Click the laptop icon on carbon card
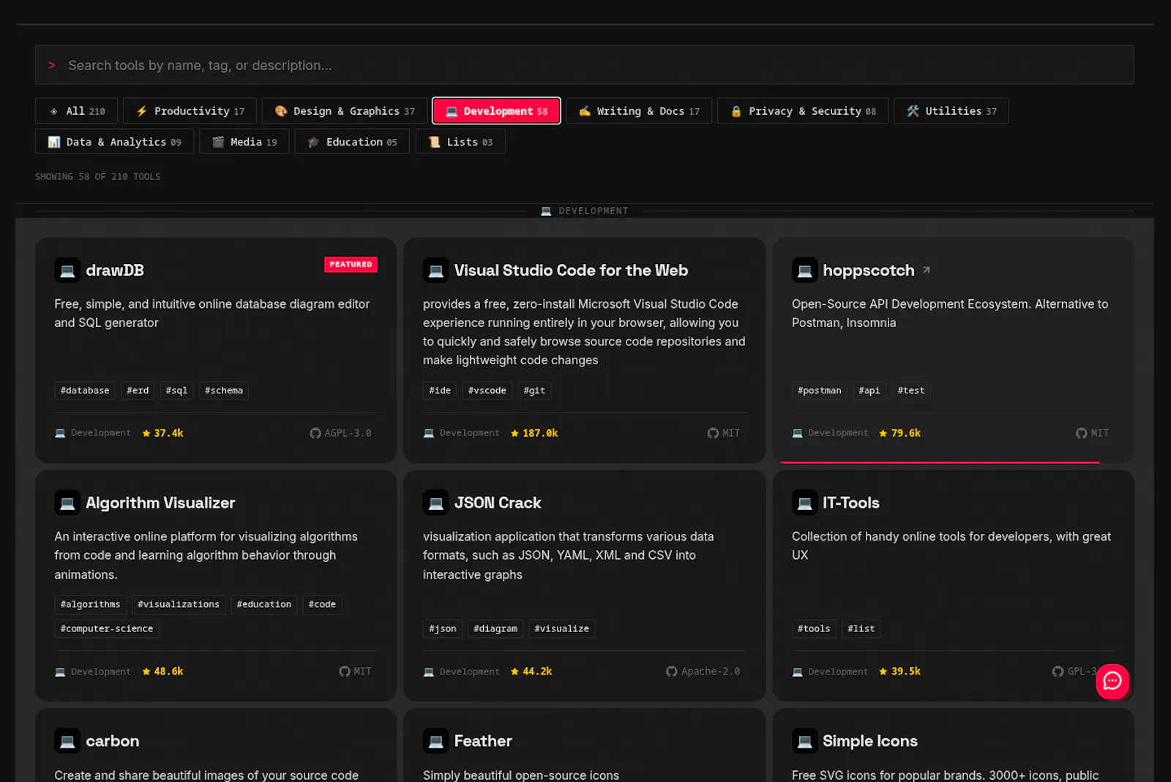Image resolution: width=1171 pixels, height=782 pixels. point(67,741)
